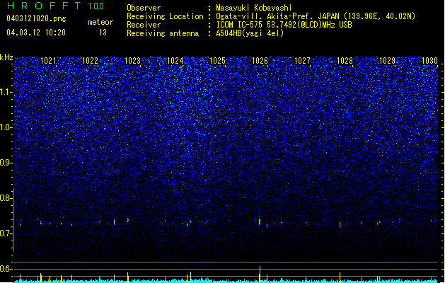Click the Observer name Masayuki Kobayashi

pyautogui.click(x=254, y=8)
